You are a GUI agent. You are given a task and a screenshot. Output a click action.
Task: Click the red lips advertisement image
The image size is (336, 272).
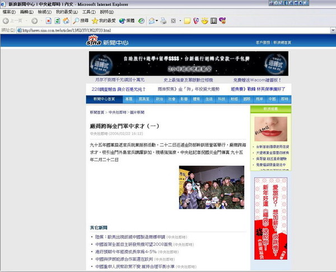tap(271, 129)
